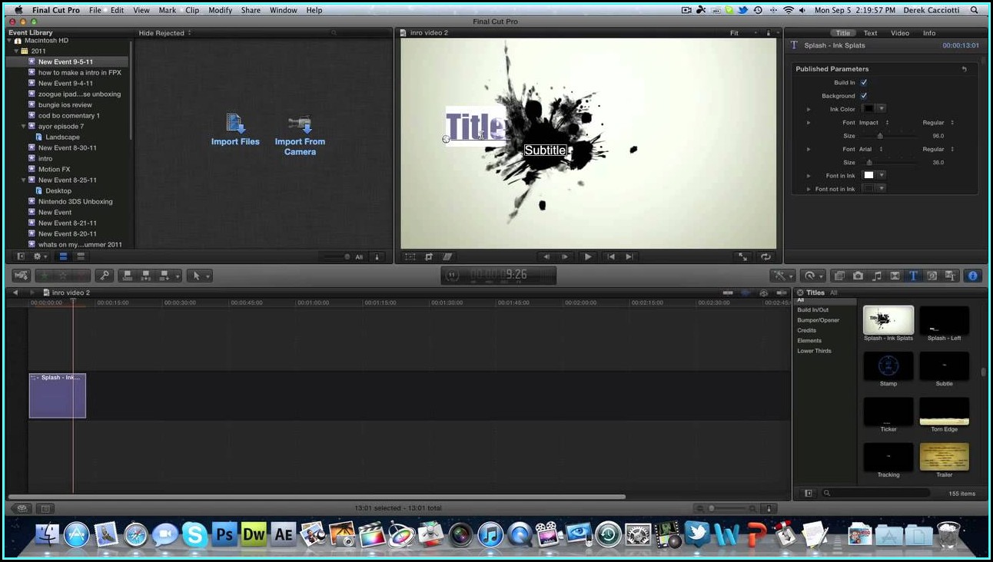Toggle the Event Library sidebar button
This screenshot has width=993, height=562.
coord(21,256)
